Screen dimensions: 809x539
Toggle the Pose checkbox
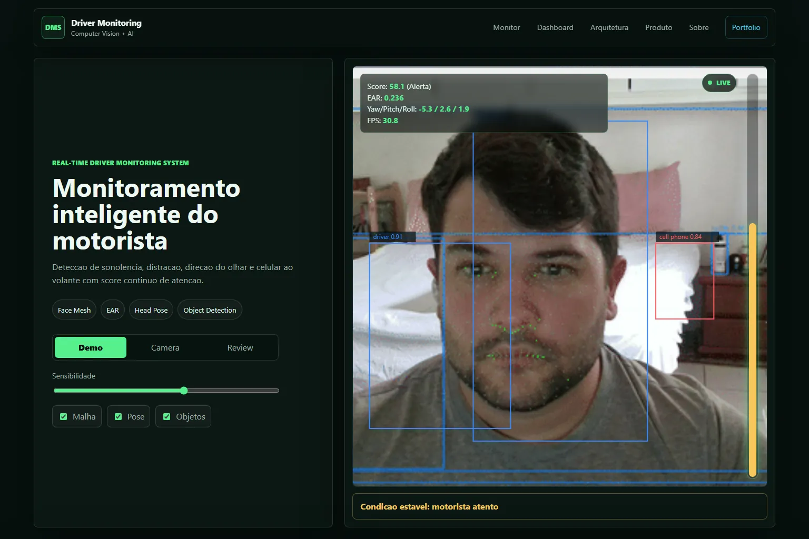(x=119, y=416)
